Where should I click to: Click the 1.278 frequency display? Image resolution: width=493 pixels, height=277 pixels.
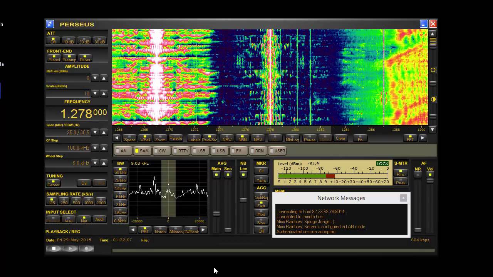(x=77, y=113)
